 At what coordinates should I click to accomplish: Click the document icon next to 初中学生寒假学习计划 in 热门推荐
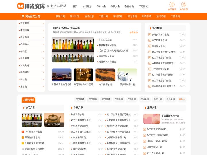[x=149, y=75]
